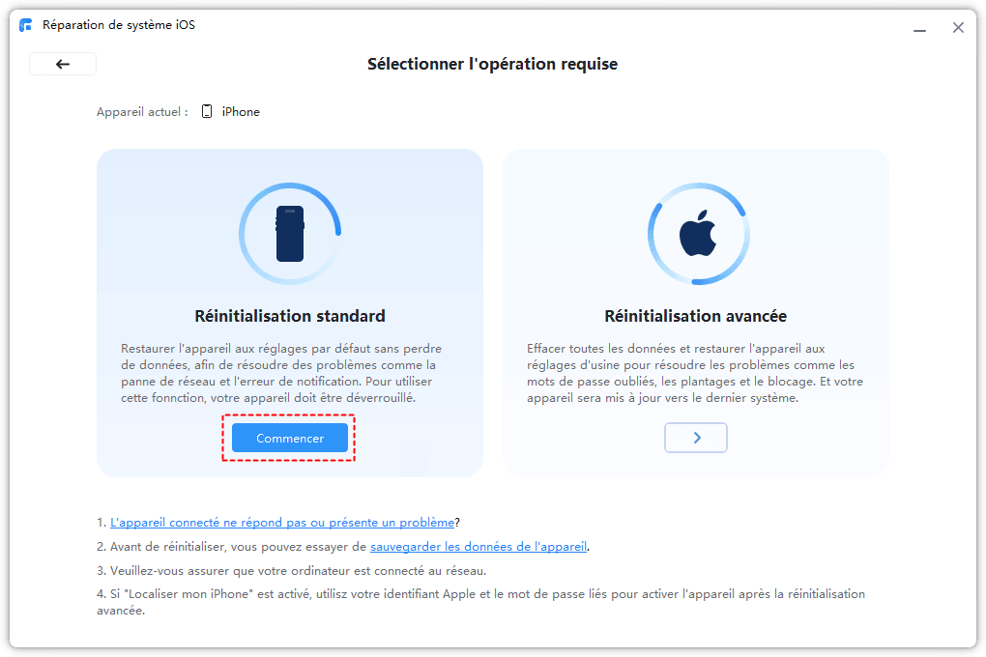986x657 pixels.
Task: Select Commencer to start standard reset
Action: pos(289,437)
